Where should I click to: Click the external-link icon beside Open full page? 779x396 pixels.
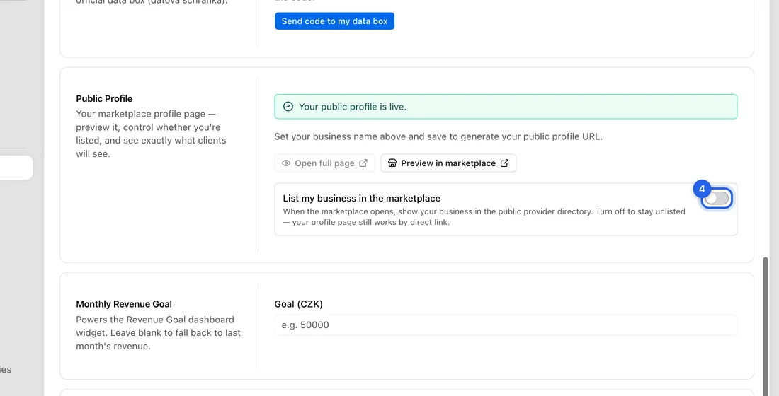click(x=363, y=163)
